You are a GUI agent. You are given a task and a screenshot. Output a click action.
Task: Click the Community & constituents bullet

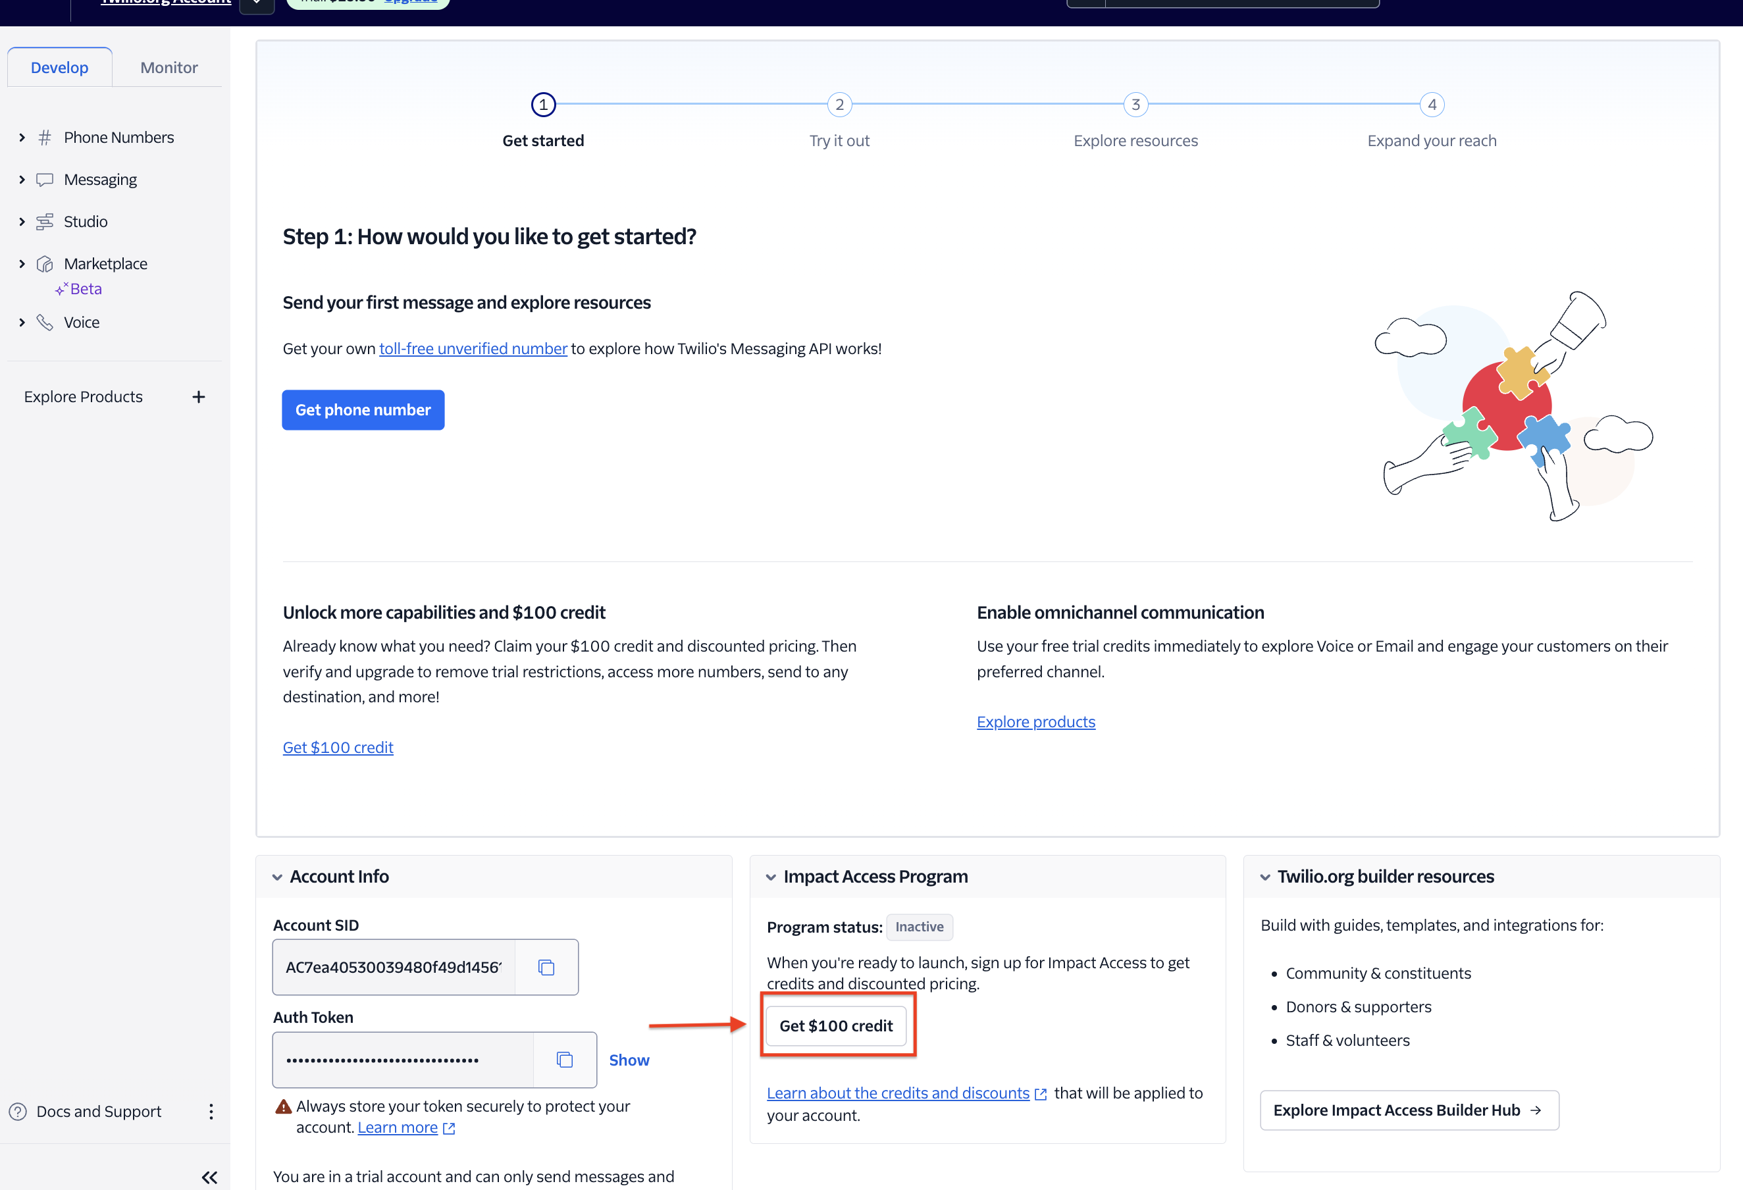[x=1378, y=973]
